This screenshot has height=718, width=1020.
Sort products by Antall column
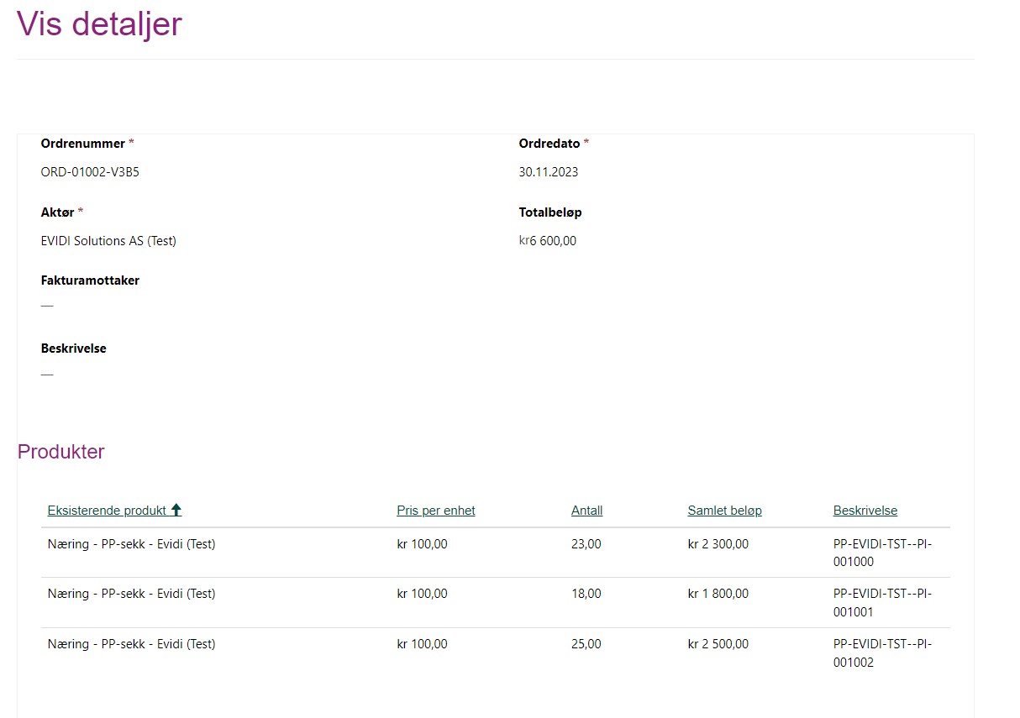click(x=586, y=511)
